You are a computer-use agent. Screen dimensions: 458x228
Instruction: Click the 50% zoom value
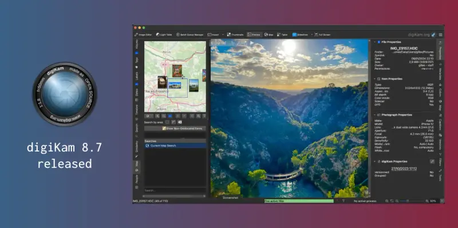[433, 201]
